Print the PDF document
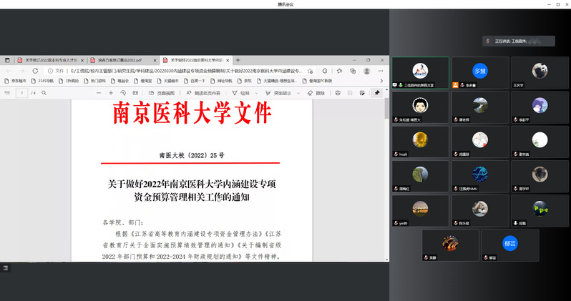 click(338, 93)
